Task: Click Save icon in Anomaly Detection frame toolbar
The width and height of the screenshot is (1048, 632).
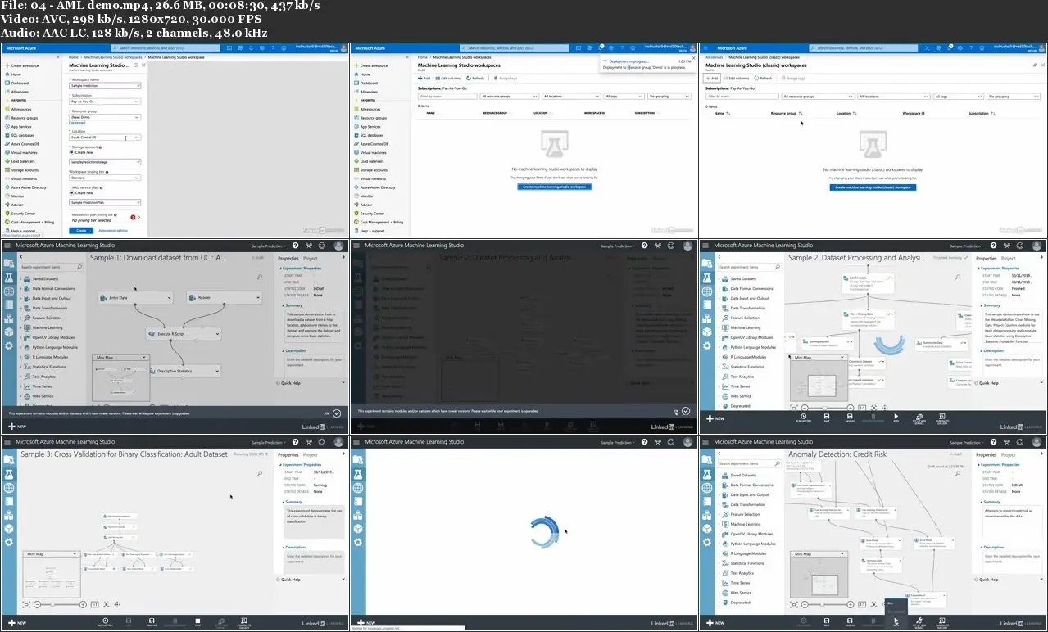Action: 826,622
